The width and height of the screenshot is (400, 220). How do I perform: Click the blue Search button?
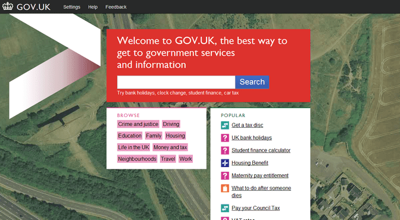(x=252, y=82)
